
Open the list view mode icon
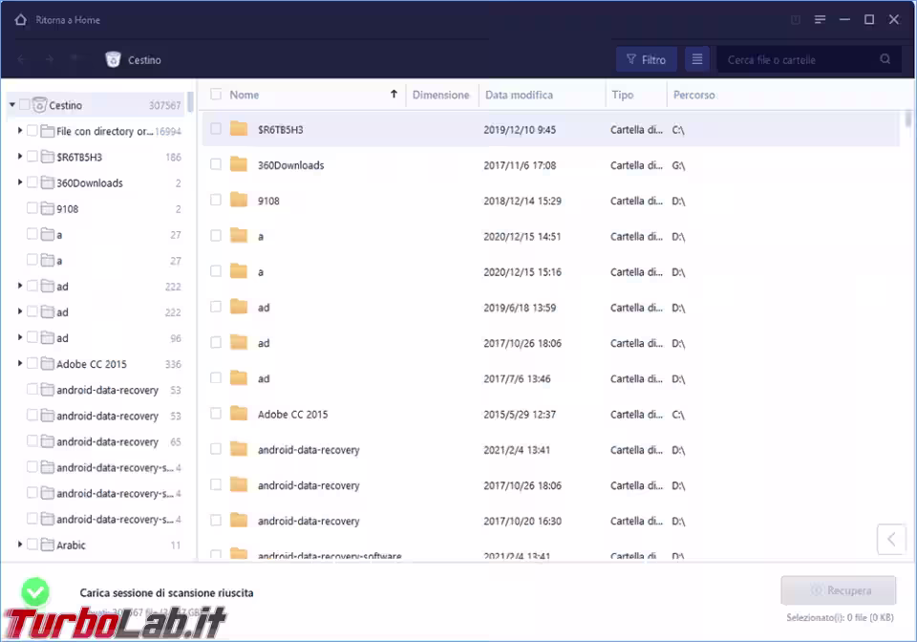pyautogui.click(x=697, y=59)
